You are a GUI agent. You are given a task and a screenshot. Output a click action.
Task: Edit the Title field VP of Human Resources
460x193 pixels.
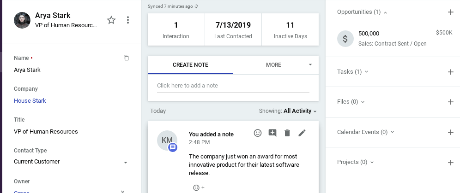point(46,132)
